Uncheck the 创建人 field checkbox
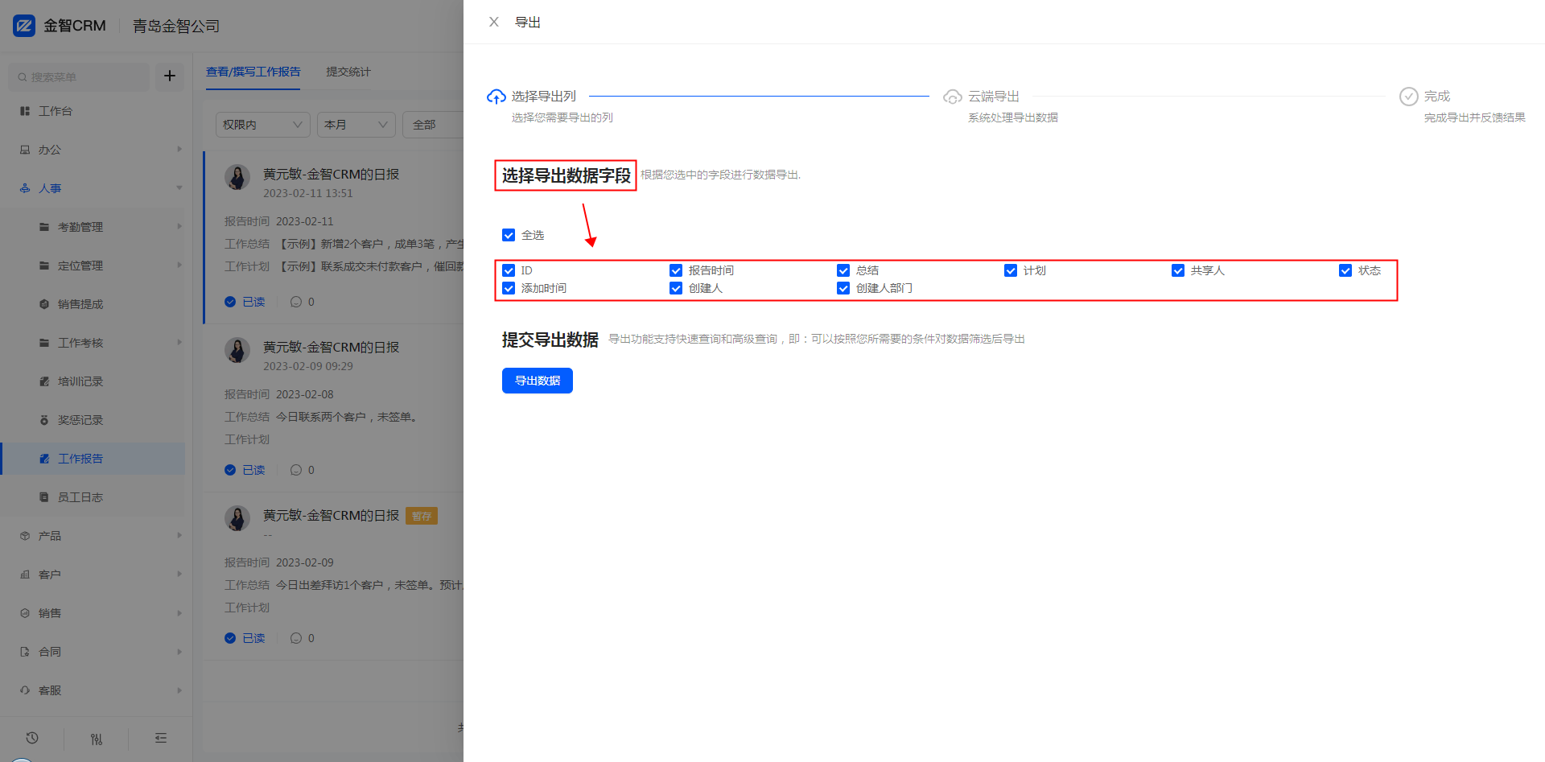 point(676,288)
